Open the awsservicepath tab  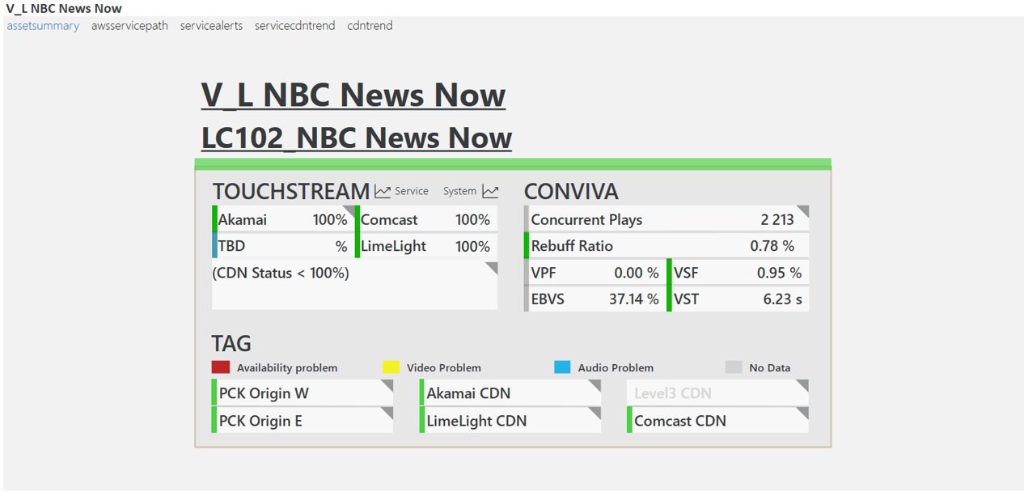click(129, 26)
